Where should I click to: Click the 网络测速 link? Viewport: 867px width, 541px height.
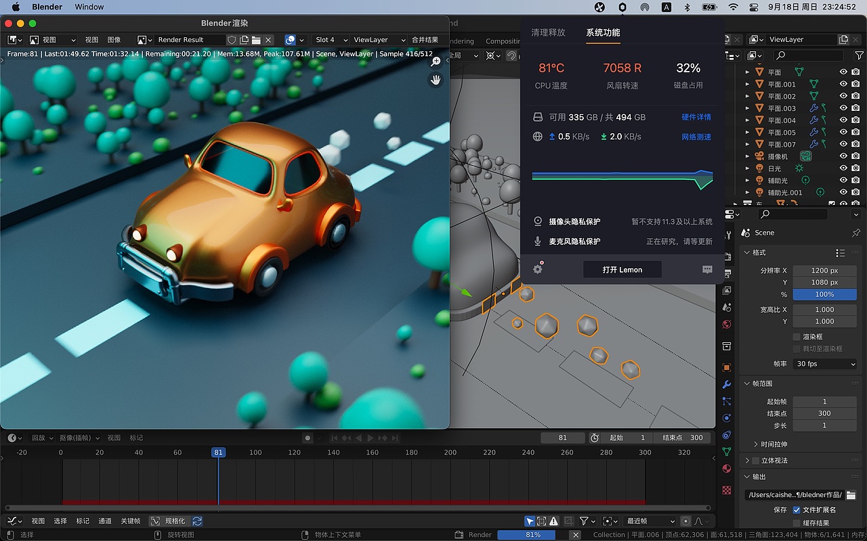point(696,136)
